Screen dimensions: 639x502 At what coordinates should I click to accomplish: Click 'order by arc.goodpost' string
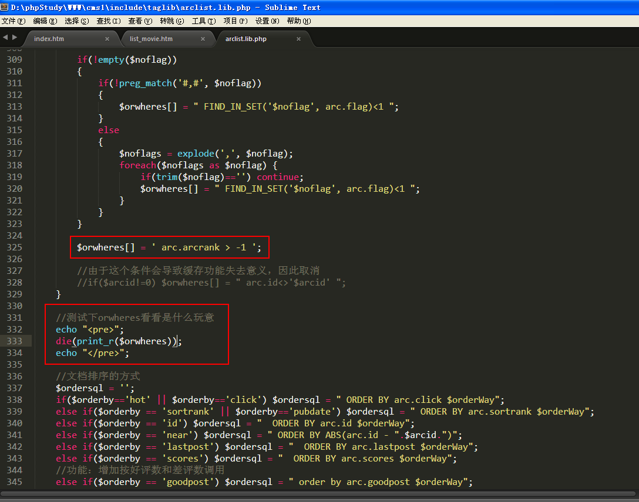(x=378, y=483)
